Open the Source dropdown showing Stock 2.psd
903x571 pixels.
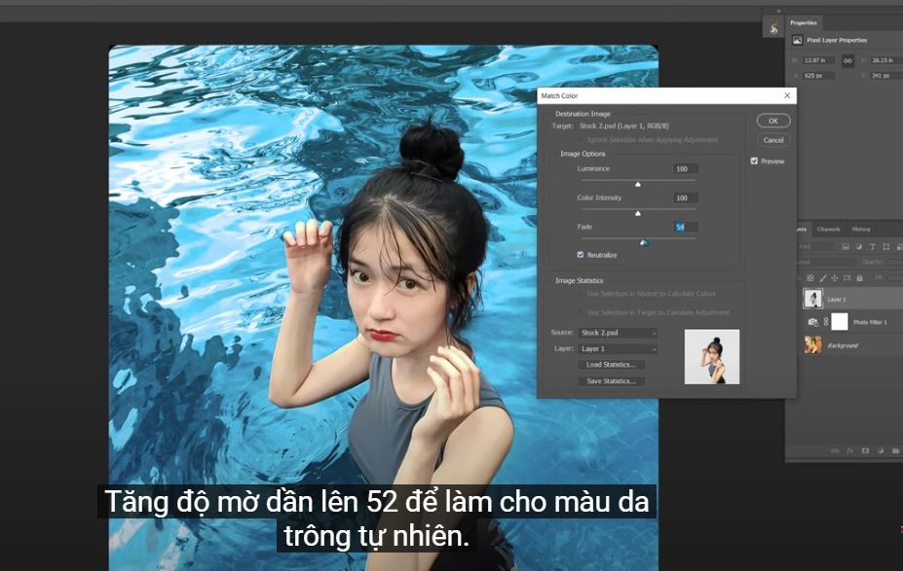click(618, 333)
